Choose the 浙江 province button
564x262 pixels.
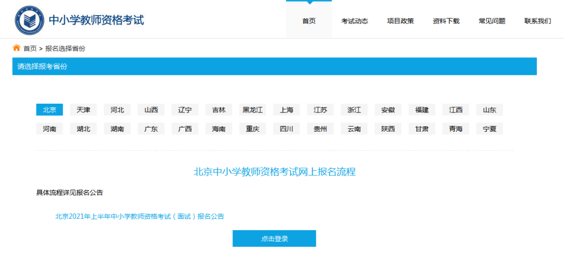pos(354,110)
